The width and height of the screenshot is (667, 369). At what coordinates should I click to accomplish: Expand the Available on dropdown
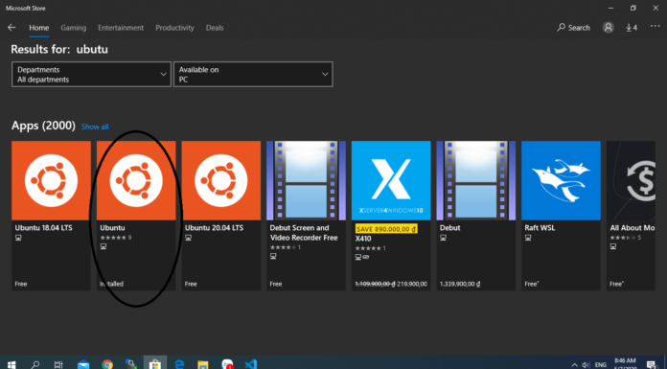pyautogui.click(x=253, y=75)
